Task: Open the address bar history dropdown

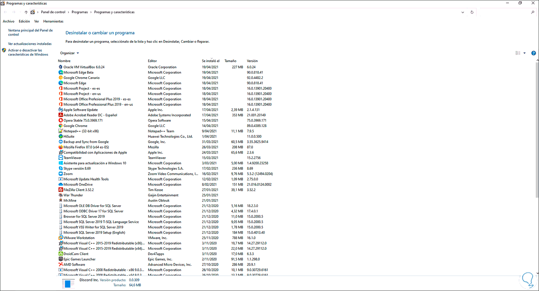Action: pos(462,12)
